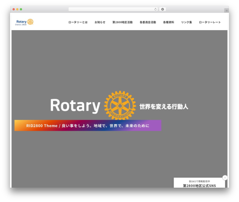The width and height of the screenshot is (239, 202).
Task: Click the green window fullscreen dot
Action: point(21,10)
